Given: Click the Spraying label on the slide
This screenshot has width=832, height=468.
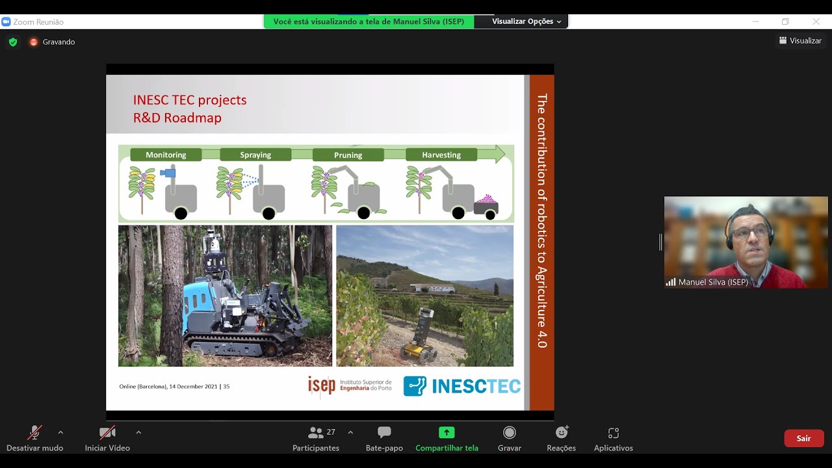Looking at the screenshot, I should pos(255,155).
